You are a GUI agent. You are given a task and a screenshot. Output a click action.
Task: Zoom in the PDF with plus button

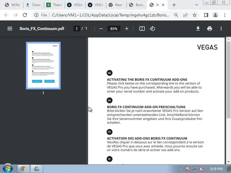click(127, 29)
